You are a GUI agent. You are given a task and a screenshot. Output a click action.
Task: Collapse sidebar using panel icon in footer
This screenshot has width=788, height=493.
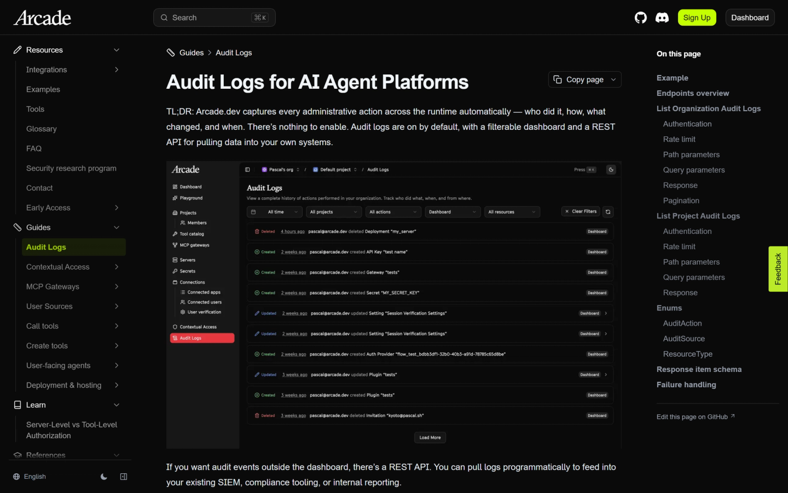pyautogui.click(x=124, y=477)
